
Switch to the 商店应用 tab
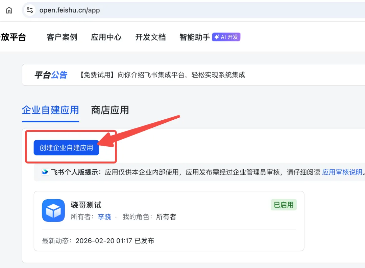coord(110,110)
